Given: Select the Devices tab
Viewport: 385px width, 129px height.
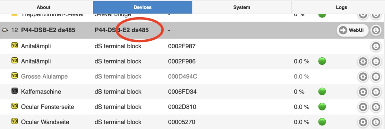Looking at the screenshot, I should (x=142, y=7).
